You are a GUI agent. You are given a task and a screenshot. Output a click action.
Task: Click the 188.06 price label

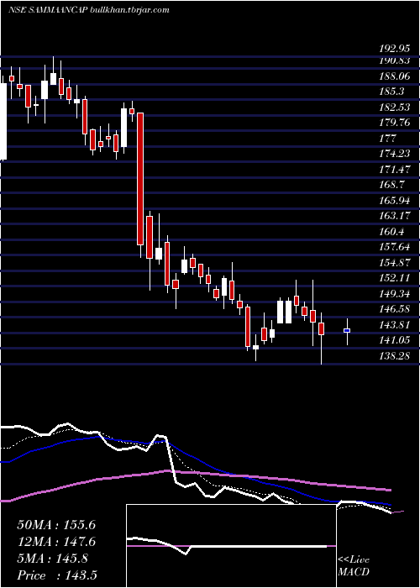tap(395, 76)
